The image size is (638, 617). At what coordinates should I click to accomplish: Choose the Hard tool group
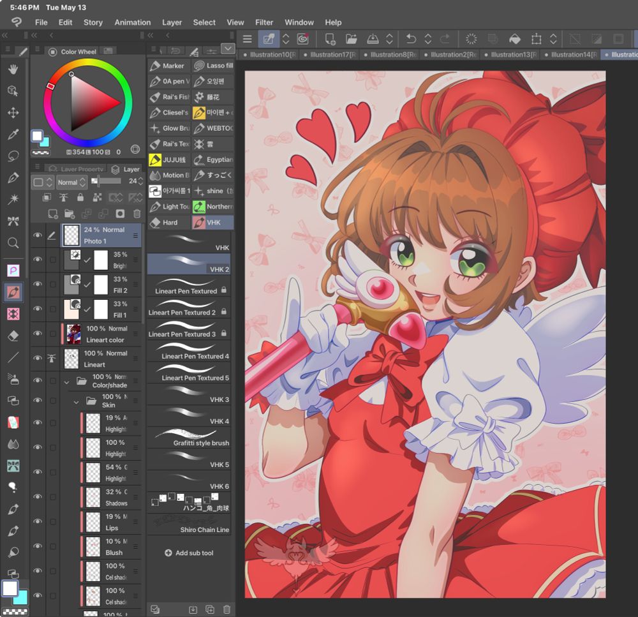coord(169,222)
